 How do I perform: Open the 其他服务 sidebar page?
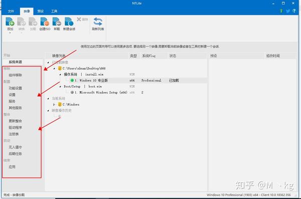[x=16, y=108]
